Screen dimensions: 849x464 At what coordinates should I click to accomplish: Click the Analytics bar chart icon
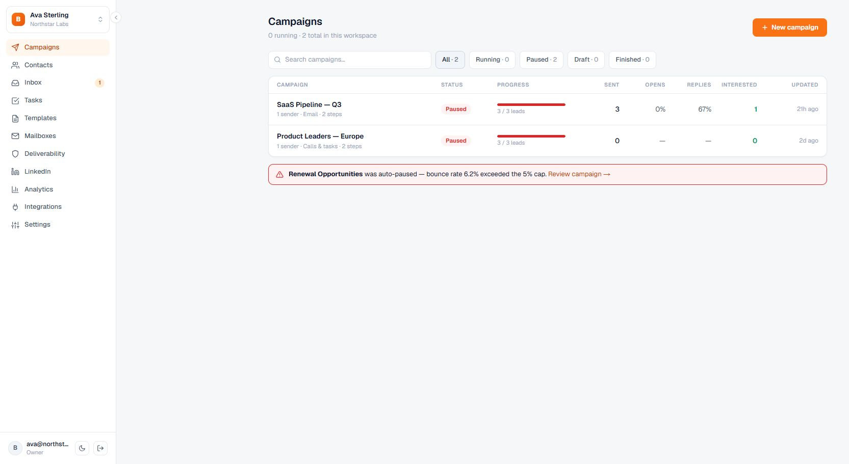(x=15, y=189)
